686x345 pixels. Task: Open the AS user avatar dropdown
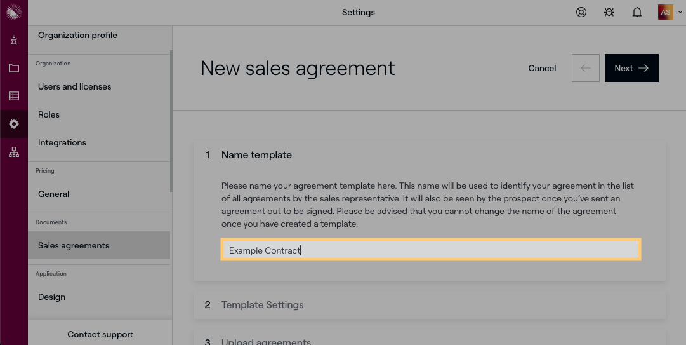point(666,12)
